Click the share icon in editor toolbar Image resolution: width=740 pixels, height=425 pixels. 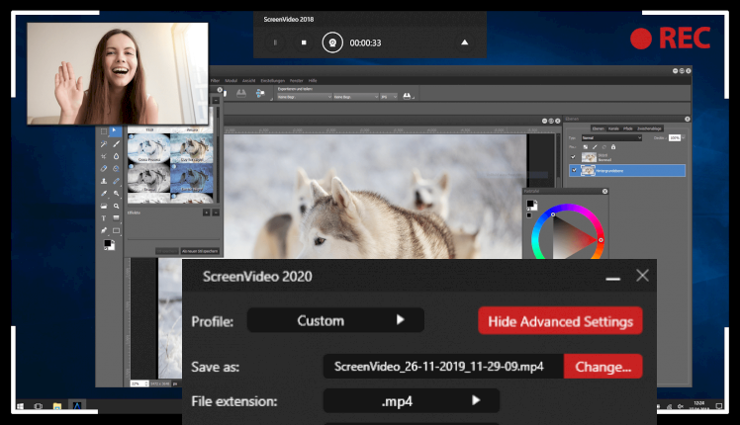[x=260, y=93]
